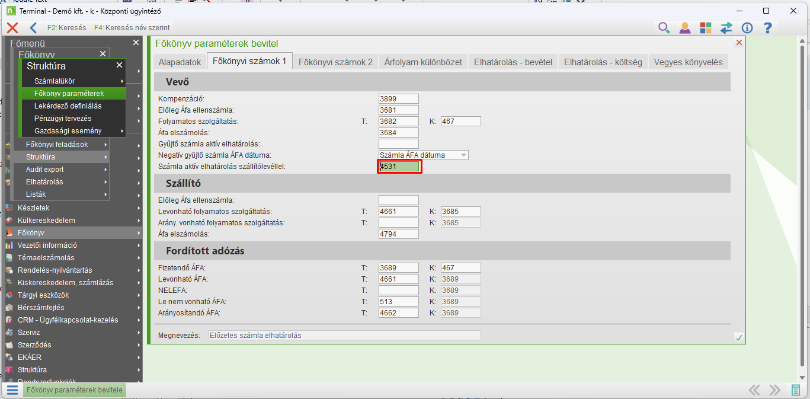Viewport: 810px width, 399px height.
Task: Click the swap arrows icon
Action: pos(726,28)
